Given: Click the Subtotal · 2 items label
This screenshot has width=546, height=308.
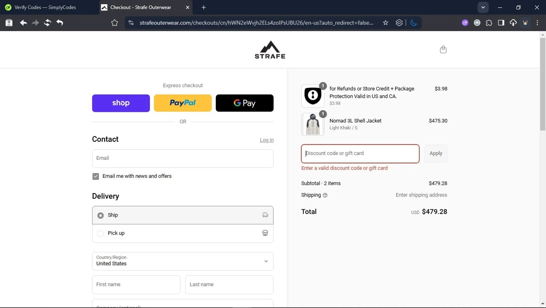Looking at the screenshot, I should [321, 184].
